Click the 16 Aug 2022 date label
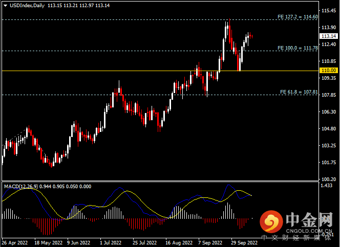The height and width of the screenshot is (247, 340). pos(179,243)
